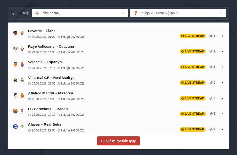Click the Alaves club crest
Screen dimensions: 237x155
[15, 126]
